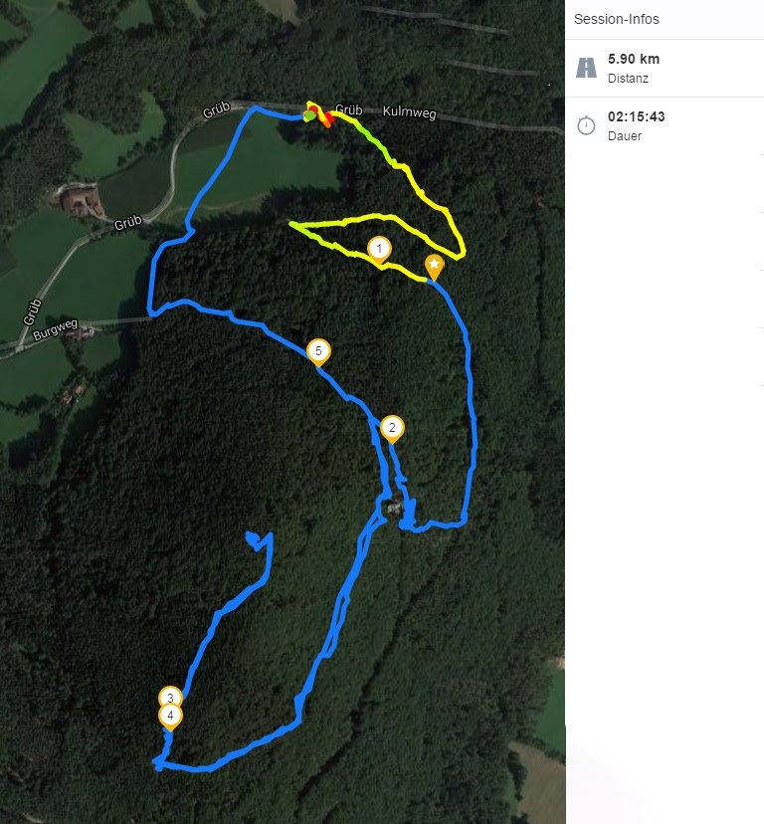The image size is (764, 824).
Task: Click the 02:15:43 duration value
Action: coord(637,116)
